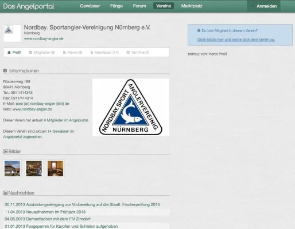Open the Marktplatz navigation item
Viewport: 295px width, 229px height.
(x=192, y=6)
